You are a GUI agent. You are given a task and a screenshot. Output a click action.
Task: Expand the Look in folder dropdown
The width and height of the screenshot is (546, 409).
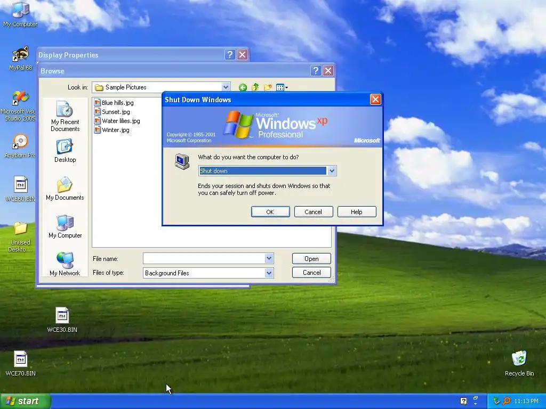(226, 87)
